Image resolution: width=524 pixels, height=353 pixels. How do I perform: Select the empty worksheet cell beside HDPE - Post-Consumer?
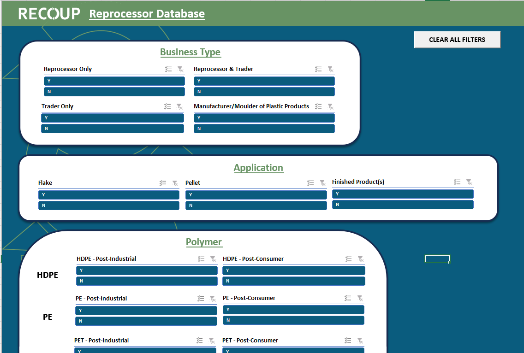(x=437, y=259)
